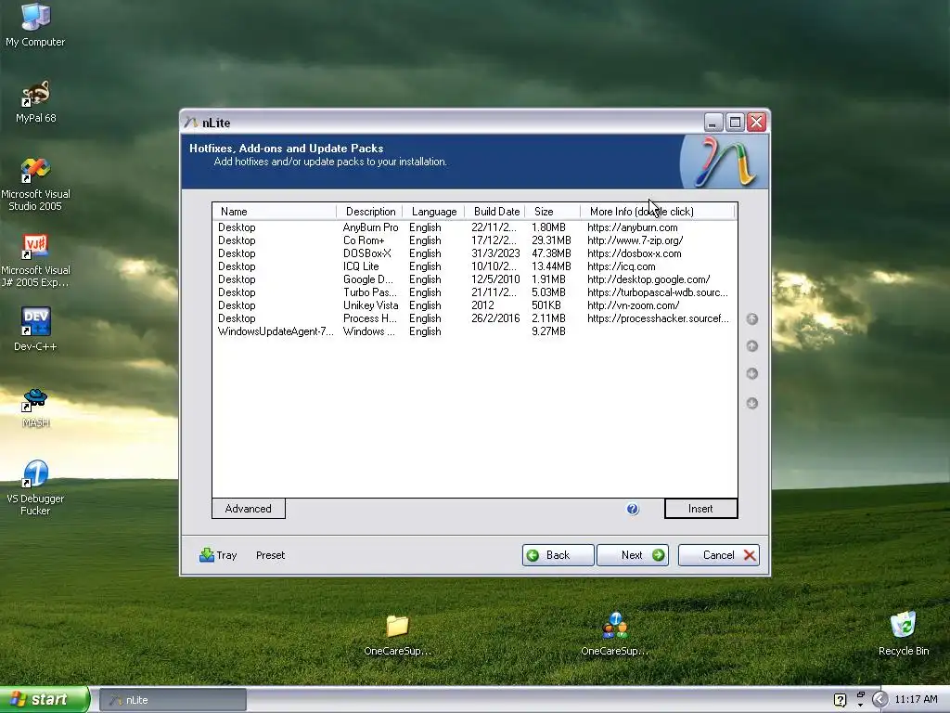Viewport: 950px width, 713px height.
Task: Click the move-up arrow beside the list
Action: click(x=751, y=345)
